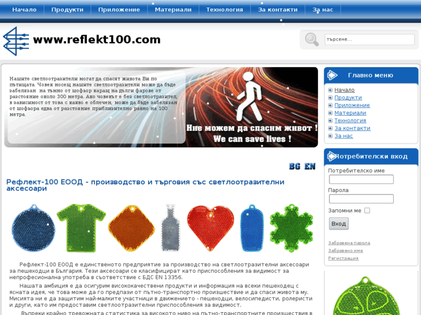Image resolution: width=421 pixels, height=315 pixels.
Task: Click bullet icon beside Технология menu link
Action: pyautogui.click(x=330, y=121)
